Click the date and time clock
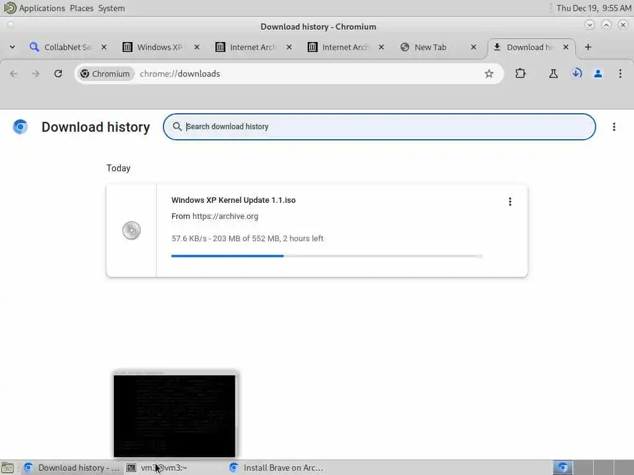 tap(593, 8)
